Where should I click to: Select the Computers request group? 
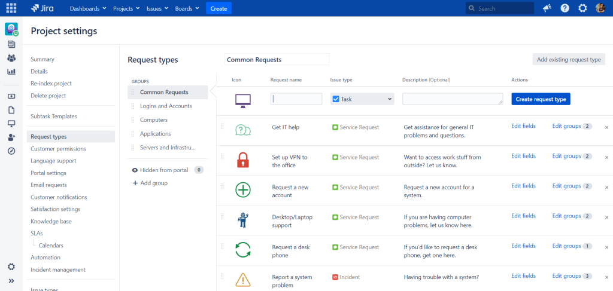pos(153,120)
